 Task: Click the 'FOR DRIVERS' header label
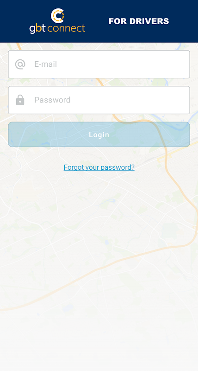coord(139,21)
